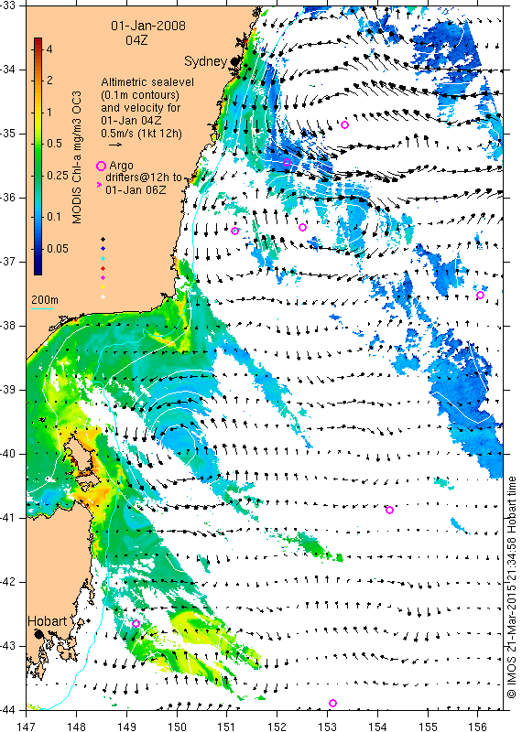Click the black Hobart city dot
The width and height of the screenshot is (522, 732).
(38, 634)
